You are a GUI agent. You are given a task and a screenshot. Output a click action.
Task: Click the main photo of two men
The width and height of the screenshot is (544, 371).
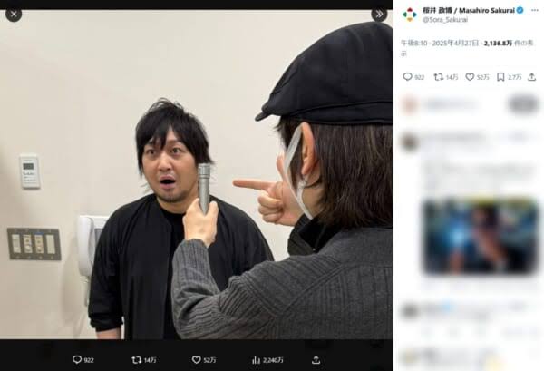(197, 174)
